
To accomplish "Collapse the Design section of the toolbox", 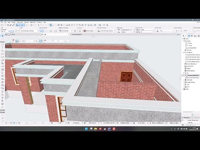I will (2, 42).
